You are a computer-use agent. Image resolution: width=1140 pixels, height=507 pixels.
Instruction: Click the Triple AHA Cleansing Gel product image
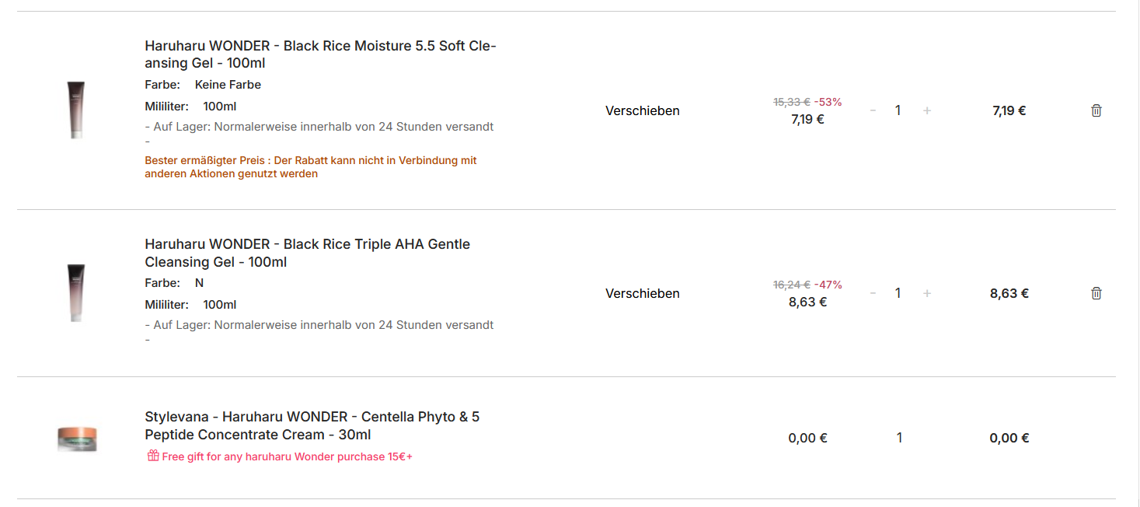[x=75, y=293]
